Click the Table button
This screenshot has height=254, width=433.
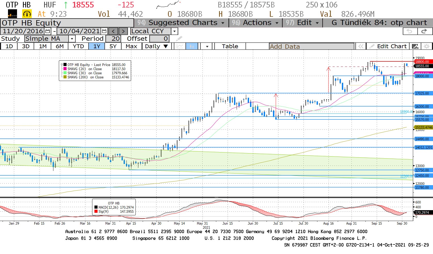pos(230,46)
